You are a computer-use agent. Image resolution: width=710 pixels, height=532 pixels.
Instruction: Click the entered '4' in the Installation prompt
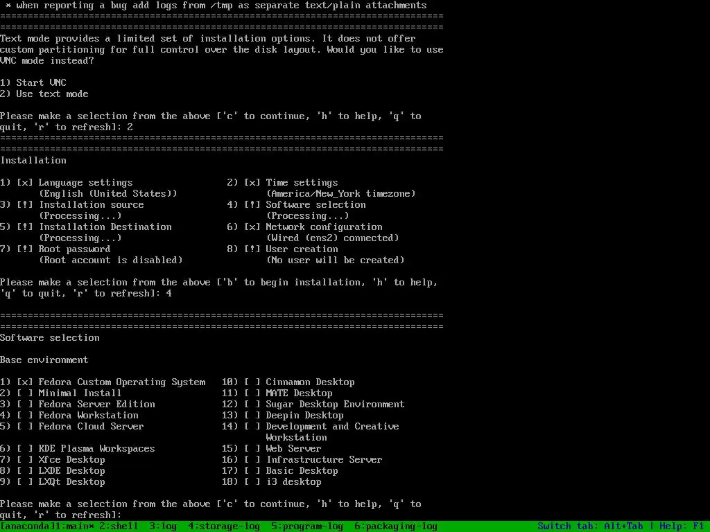169,294
